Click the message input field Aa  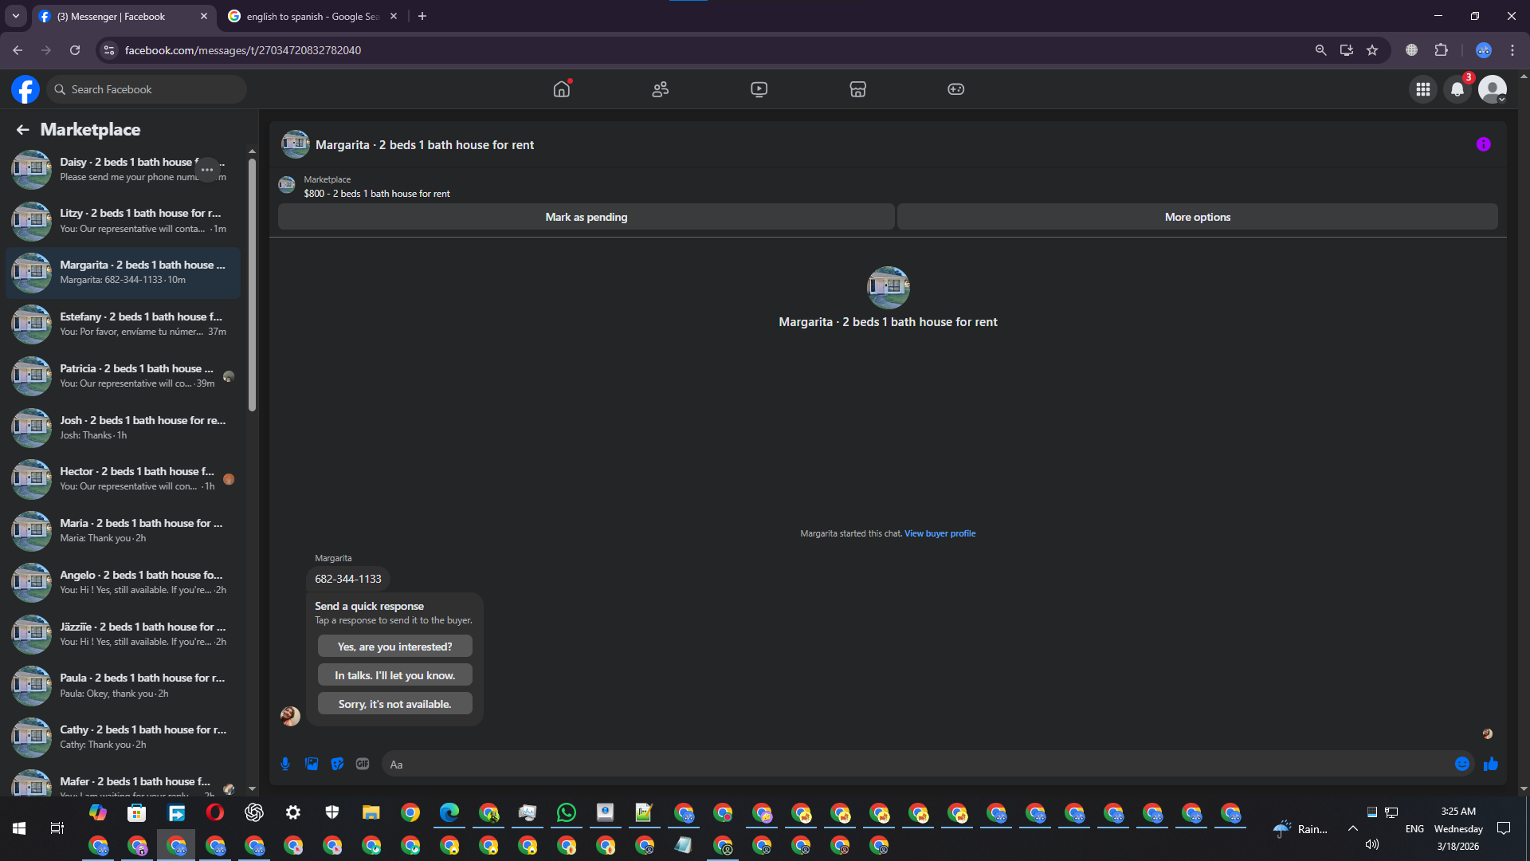916,764
